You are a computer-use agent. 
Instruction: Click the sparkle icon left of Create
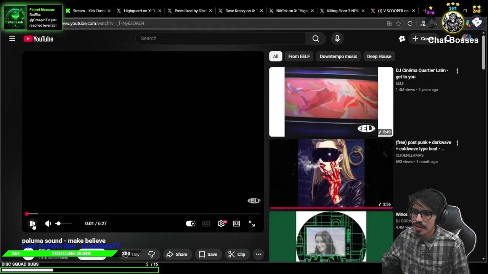coord(402,39)
